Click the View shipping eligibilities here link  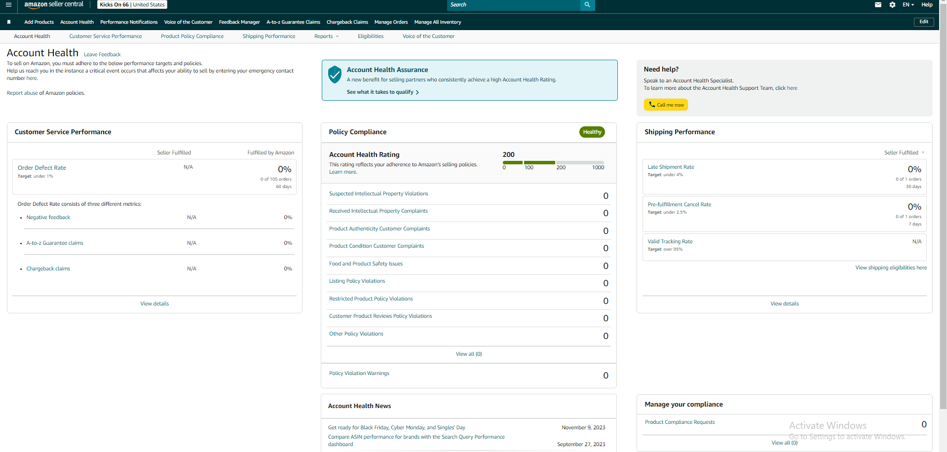point(891,268)
